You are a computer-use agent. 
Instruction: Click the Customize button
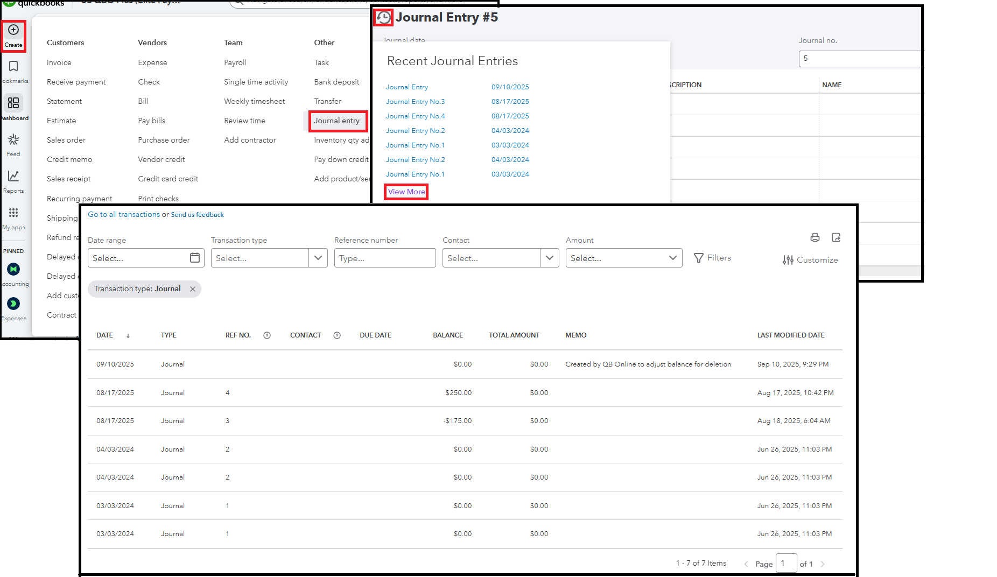coord(810,260)
